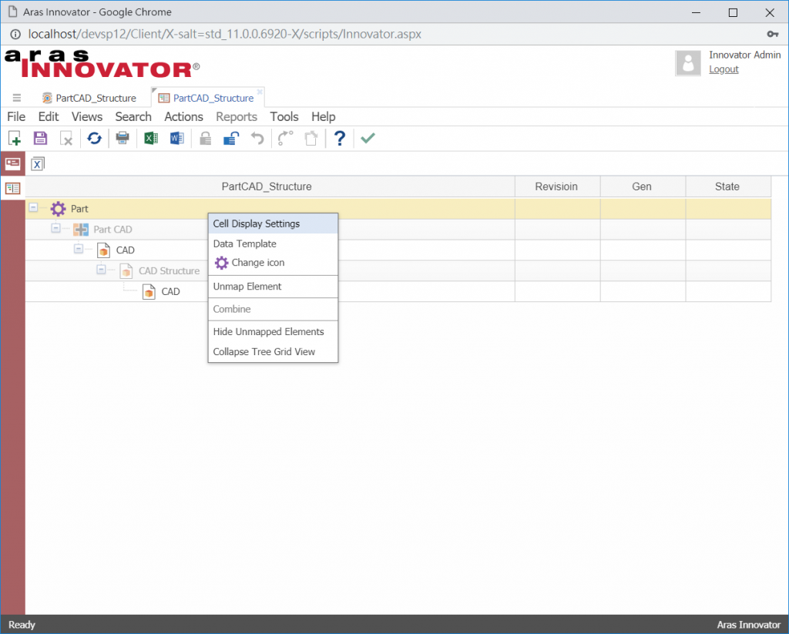
Task: Click the user avatar picture
Action: (x=688, y=63)
